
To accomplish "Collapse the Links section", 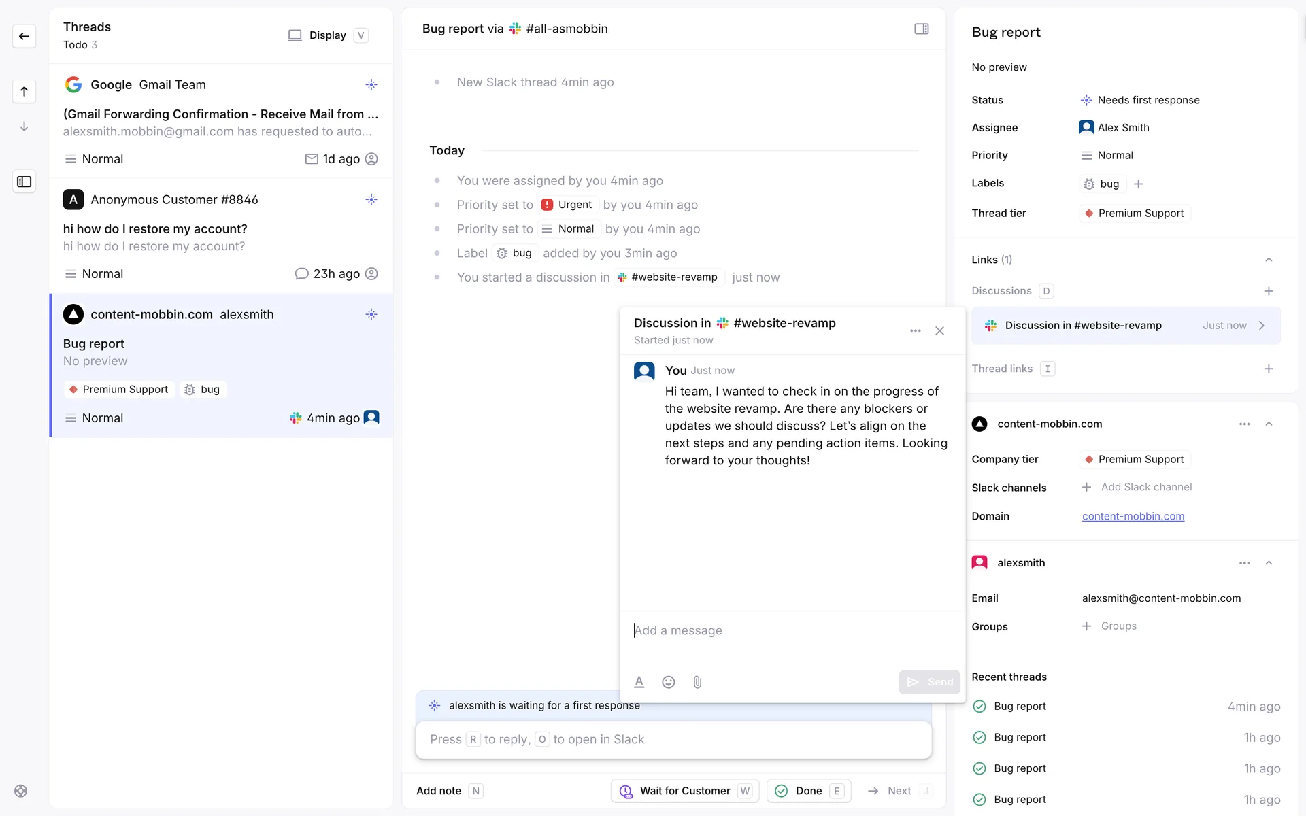I will (1268, 260).
